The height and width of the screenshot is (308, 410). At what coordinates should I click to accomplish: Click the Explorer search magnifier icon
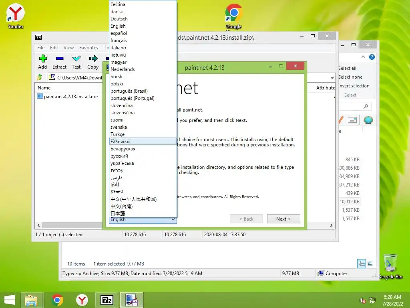coord(366,106)
